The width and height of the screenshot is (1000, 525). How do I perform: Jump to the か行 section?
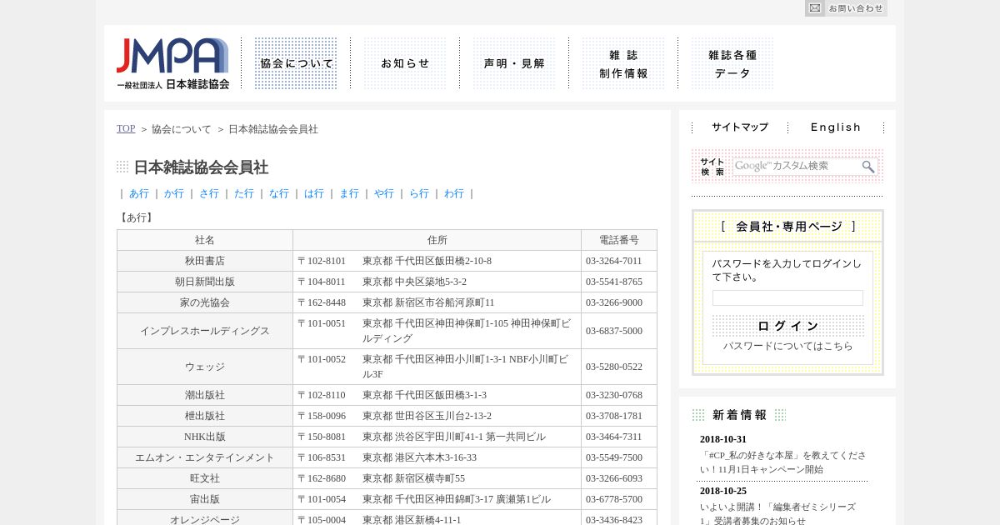pos(174,193)
